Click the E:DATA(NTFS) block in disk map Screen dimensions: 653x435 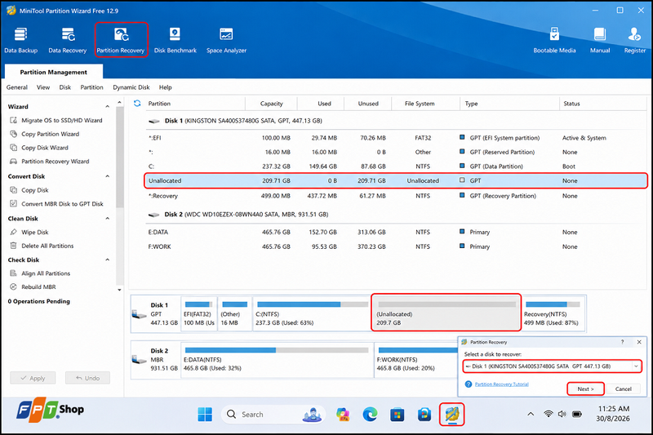[277, 360]
